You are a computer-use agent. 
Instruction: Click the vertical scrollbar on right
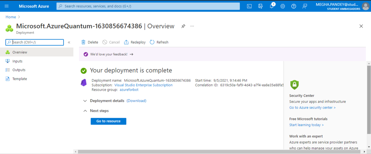[x=369, y=99]
